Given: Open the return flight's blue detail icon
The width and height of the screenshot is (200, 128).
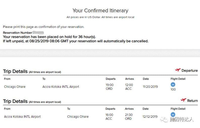Looking at the screenshot, I should point(173,114).
